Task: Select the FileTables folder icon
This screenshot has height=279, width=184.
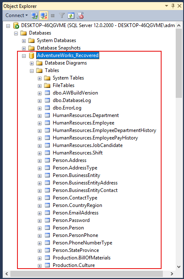Action: (47, 85)
